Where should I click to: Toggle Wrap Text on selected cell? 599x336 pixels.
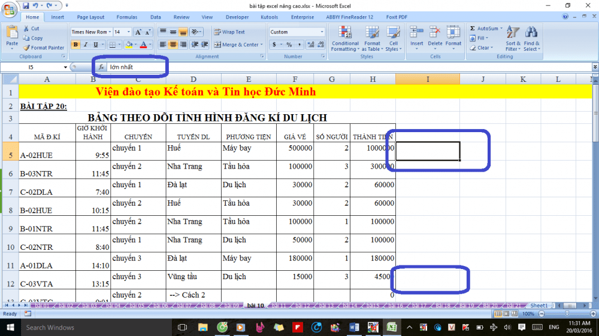coord(229,32)
